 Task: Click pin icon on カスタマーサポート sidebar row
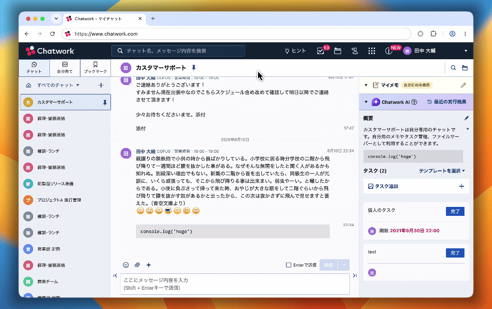[x=105, y=103]
